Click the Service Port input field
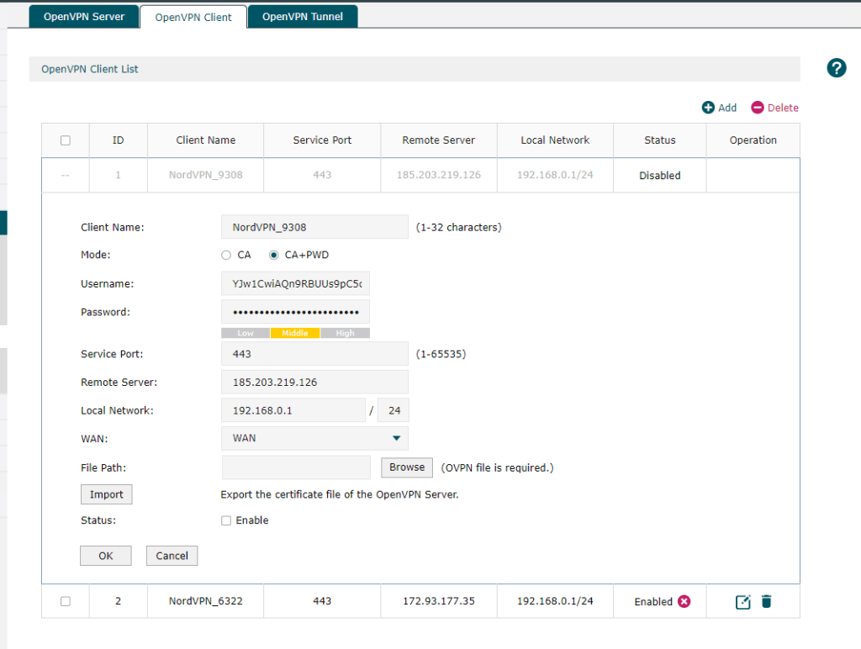Viewport: 861px width, 649px height. [x=314, y=354]
